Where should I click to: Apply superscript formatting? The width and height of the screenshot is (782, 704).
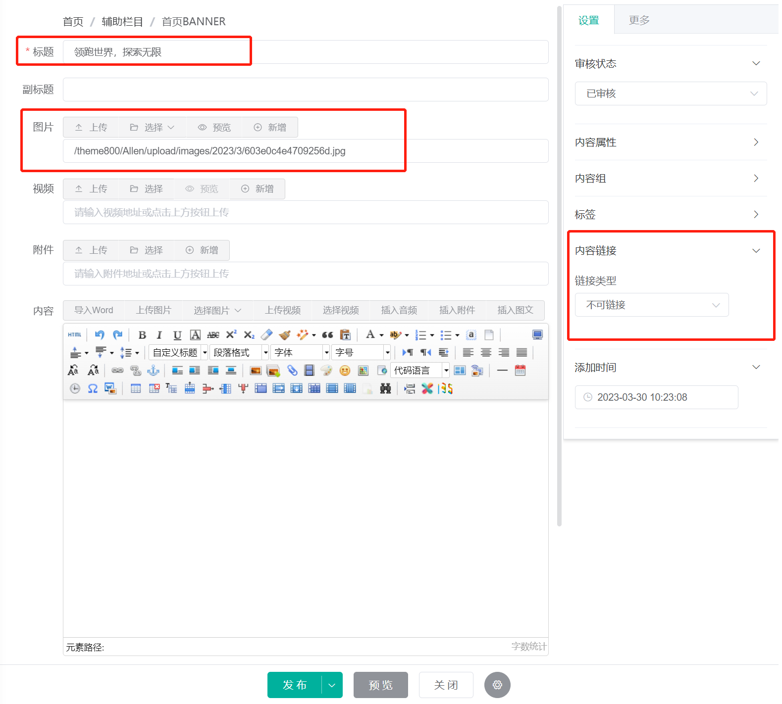point(231,335)
